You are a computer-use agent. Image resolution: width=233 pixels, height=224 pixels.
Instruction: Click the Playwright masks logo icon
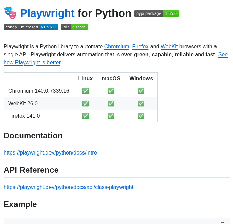pos(10,13)
